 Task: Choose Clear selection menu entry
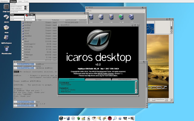click(x=19, y=9)
